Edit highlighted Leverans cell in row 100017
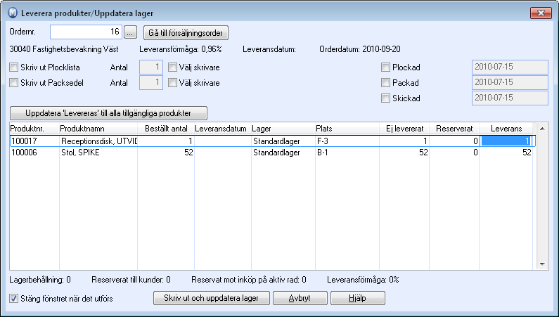Viewport: 559px width, 317px height. (506, 141)
